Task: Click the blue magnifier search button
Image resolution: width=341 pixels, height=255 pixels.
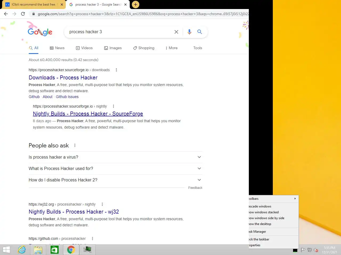Action: point(200,32)
